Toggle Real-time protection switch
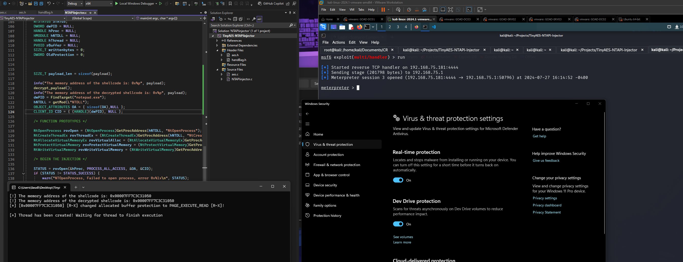This screenshot has width=683, height=262. pos(398,180)
